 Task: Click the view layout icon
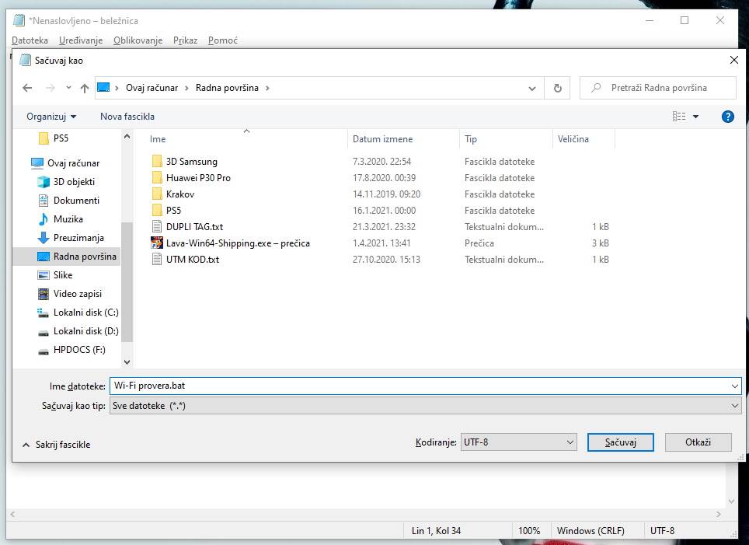679,117
